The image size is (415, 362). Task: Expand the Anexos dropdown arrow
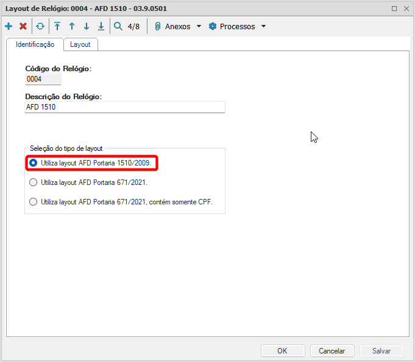pos(199,26)
